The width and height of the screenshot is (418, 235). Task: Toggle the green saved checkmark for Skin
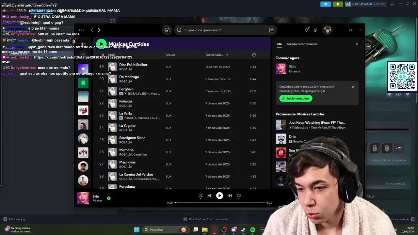[109, 198]
